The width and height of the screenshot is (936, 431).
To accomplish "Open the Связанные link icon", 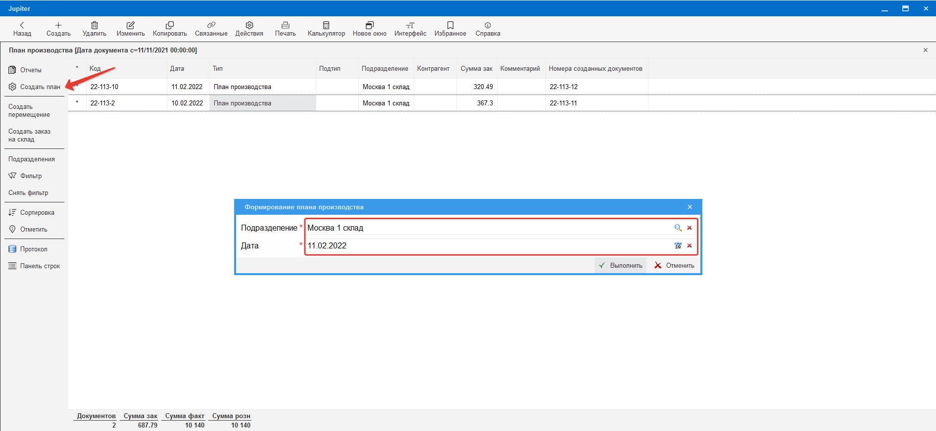I will pyautogui.click(x=211, y=25).
